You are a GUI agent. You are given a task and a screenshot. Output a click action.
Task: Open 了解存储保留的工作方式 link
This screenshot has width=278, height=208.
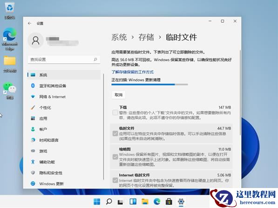coord(132,72)
